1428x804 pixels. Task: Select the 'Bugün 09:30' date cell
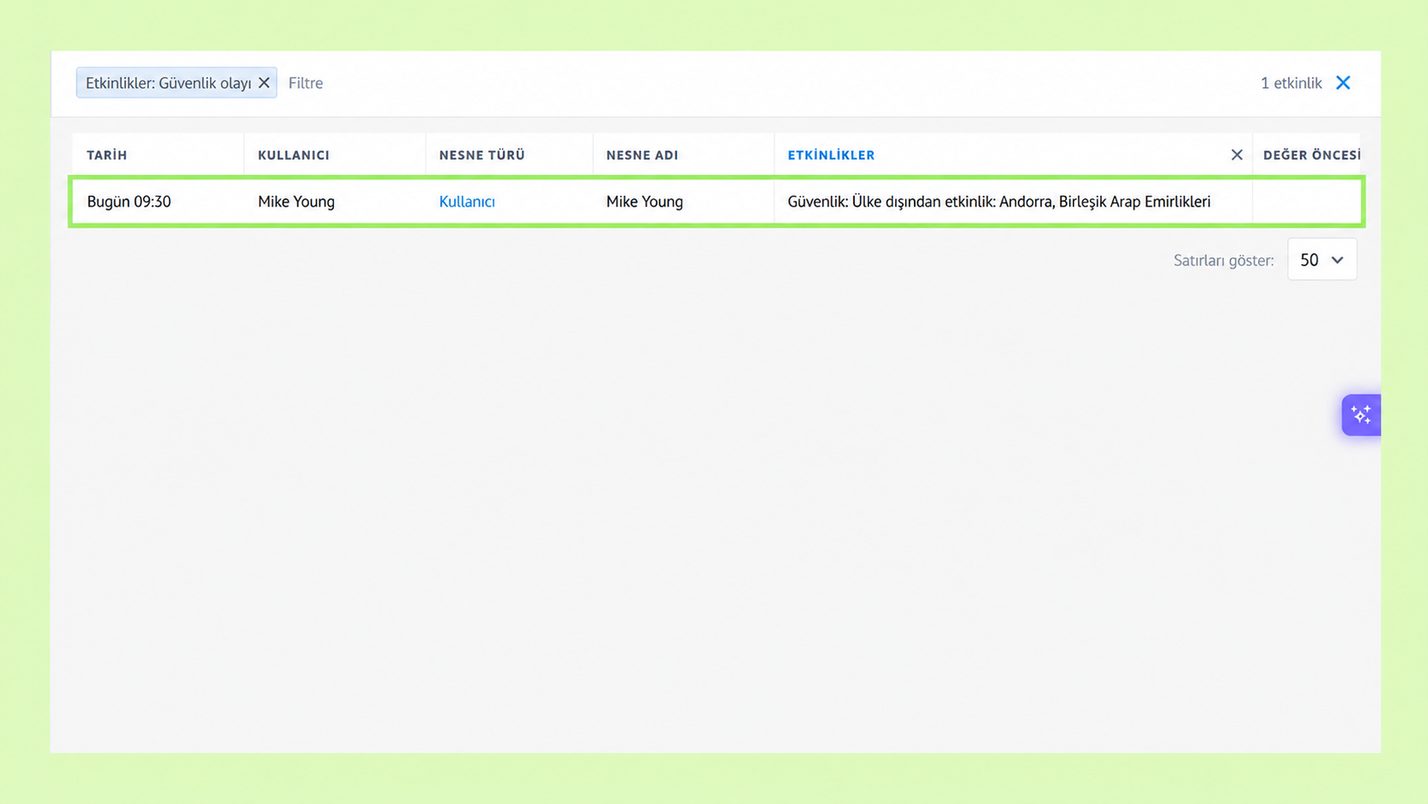(129, 202)
